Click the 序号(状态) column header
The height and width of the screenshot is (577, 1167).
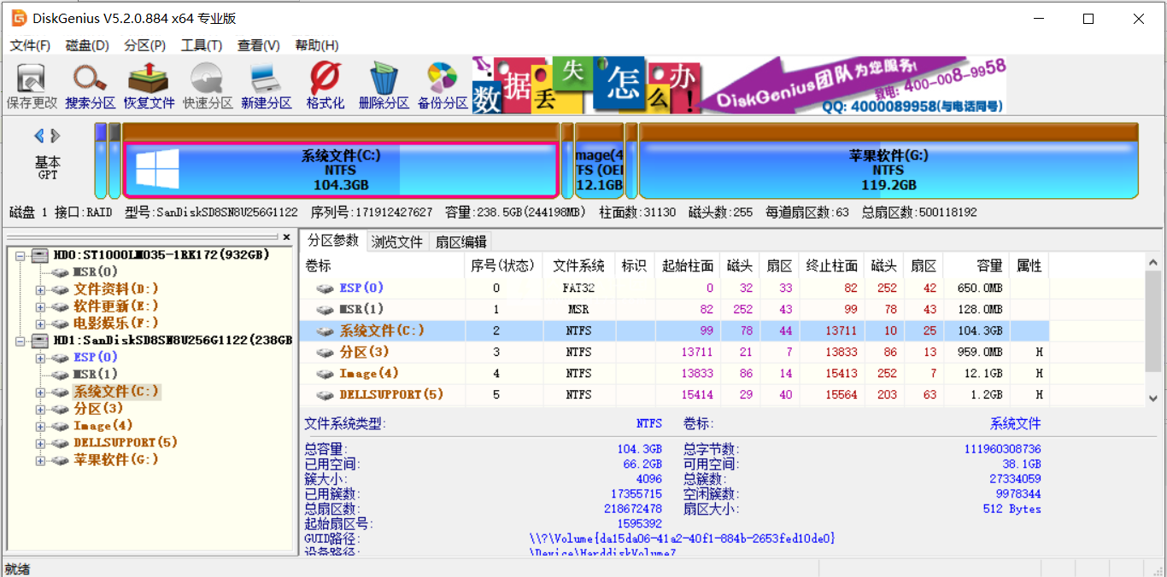pos(503,265)
